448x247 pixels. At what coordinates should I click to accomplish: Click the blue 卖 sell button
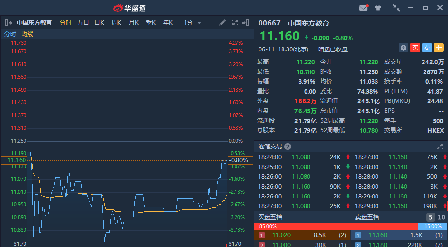coord(427,48)
